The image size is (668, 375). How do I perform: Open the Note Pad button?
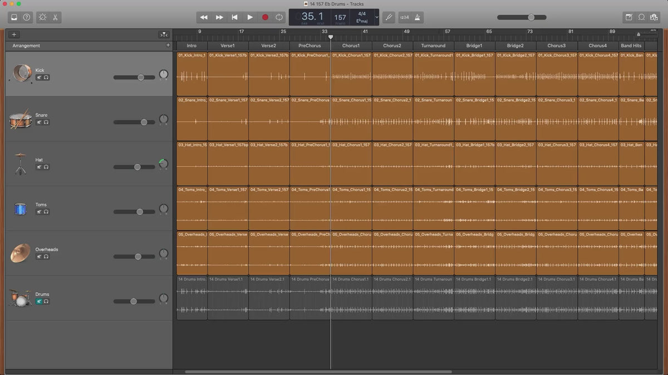629,17
